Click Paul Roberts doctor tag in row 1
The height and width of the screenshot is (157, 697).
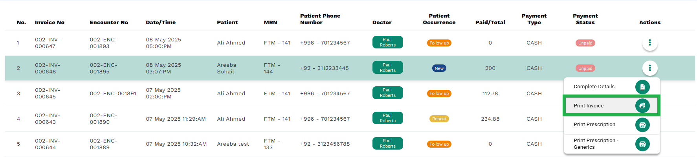click(x=387, y=42)
